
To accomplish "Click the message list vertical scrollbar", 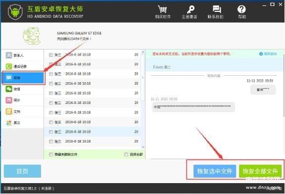I will point(143,77).
